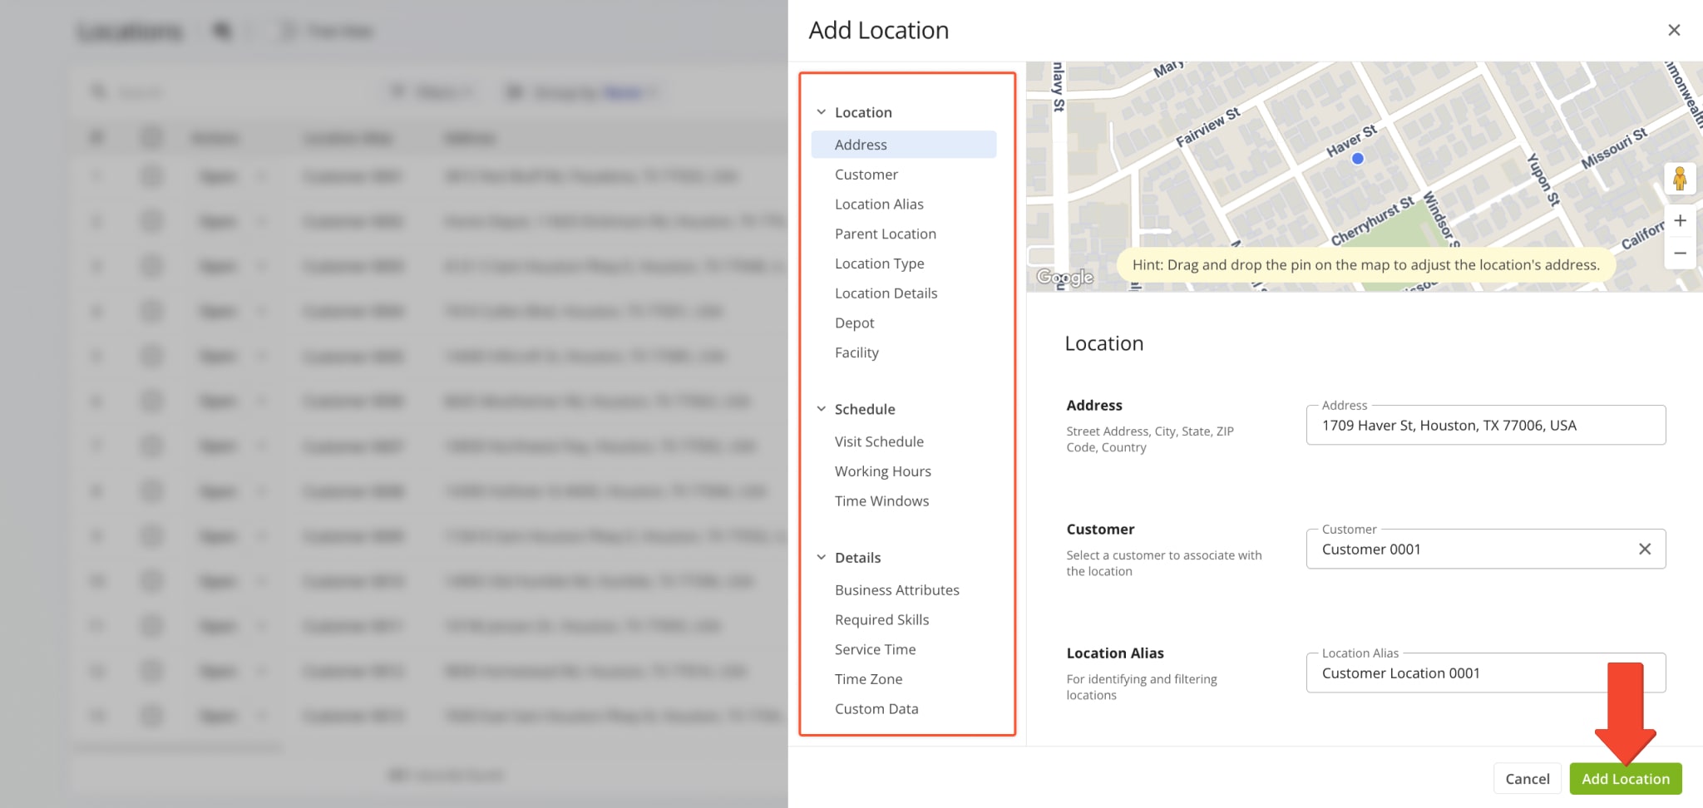Collapse the Schedule section

pyautogui.click(x=822, y=409)
